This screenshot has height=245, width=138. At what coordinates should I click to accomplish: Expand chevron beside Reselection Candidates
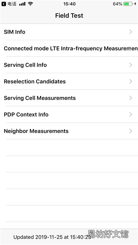pos(131,81)
